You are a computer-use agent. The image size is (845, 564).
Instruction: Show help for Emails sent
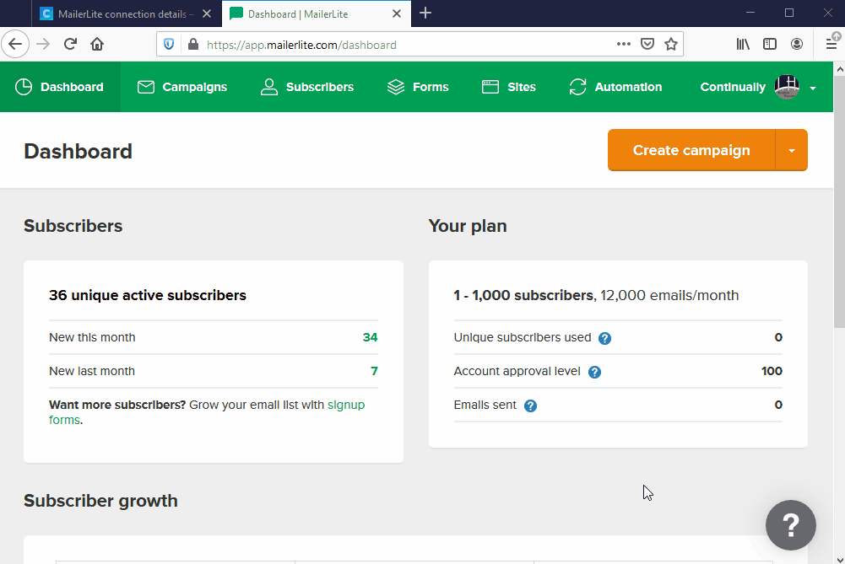point(530,406)
